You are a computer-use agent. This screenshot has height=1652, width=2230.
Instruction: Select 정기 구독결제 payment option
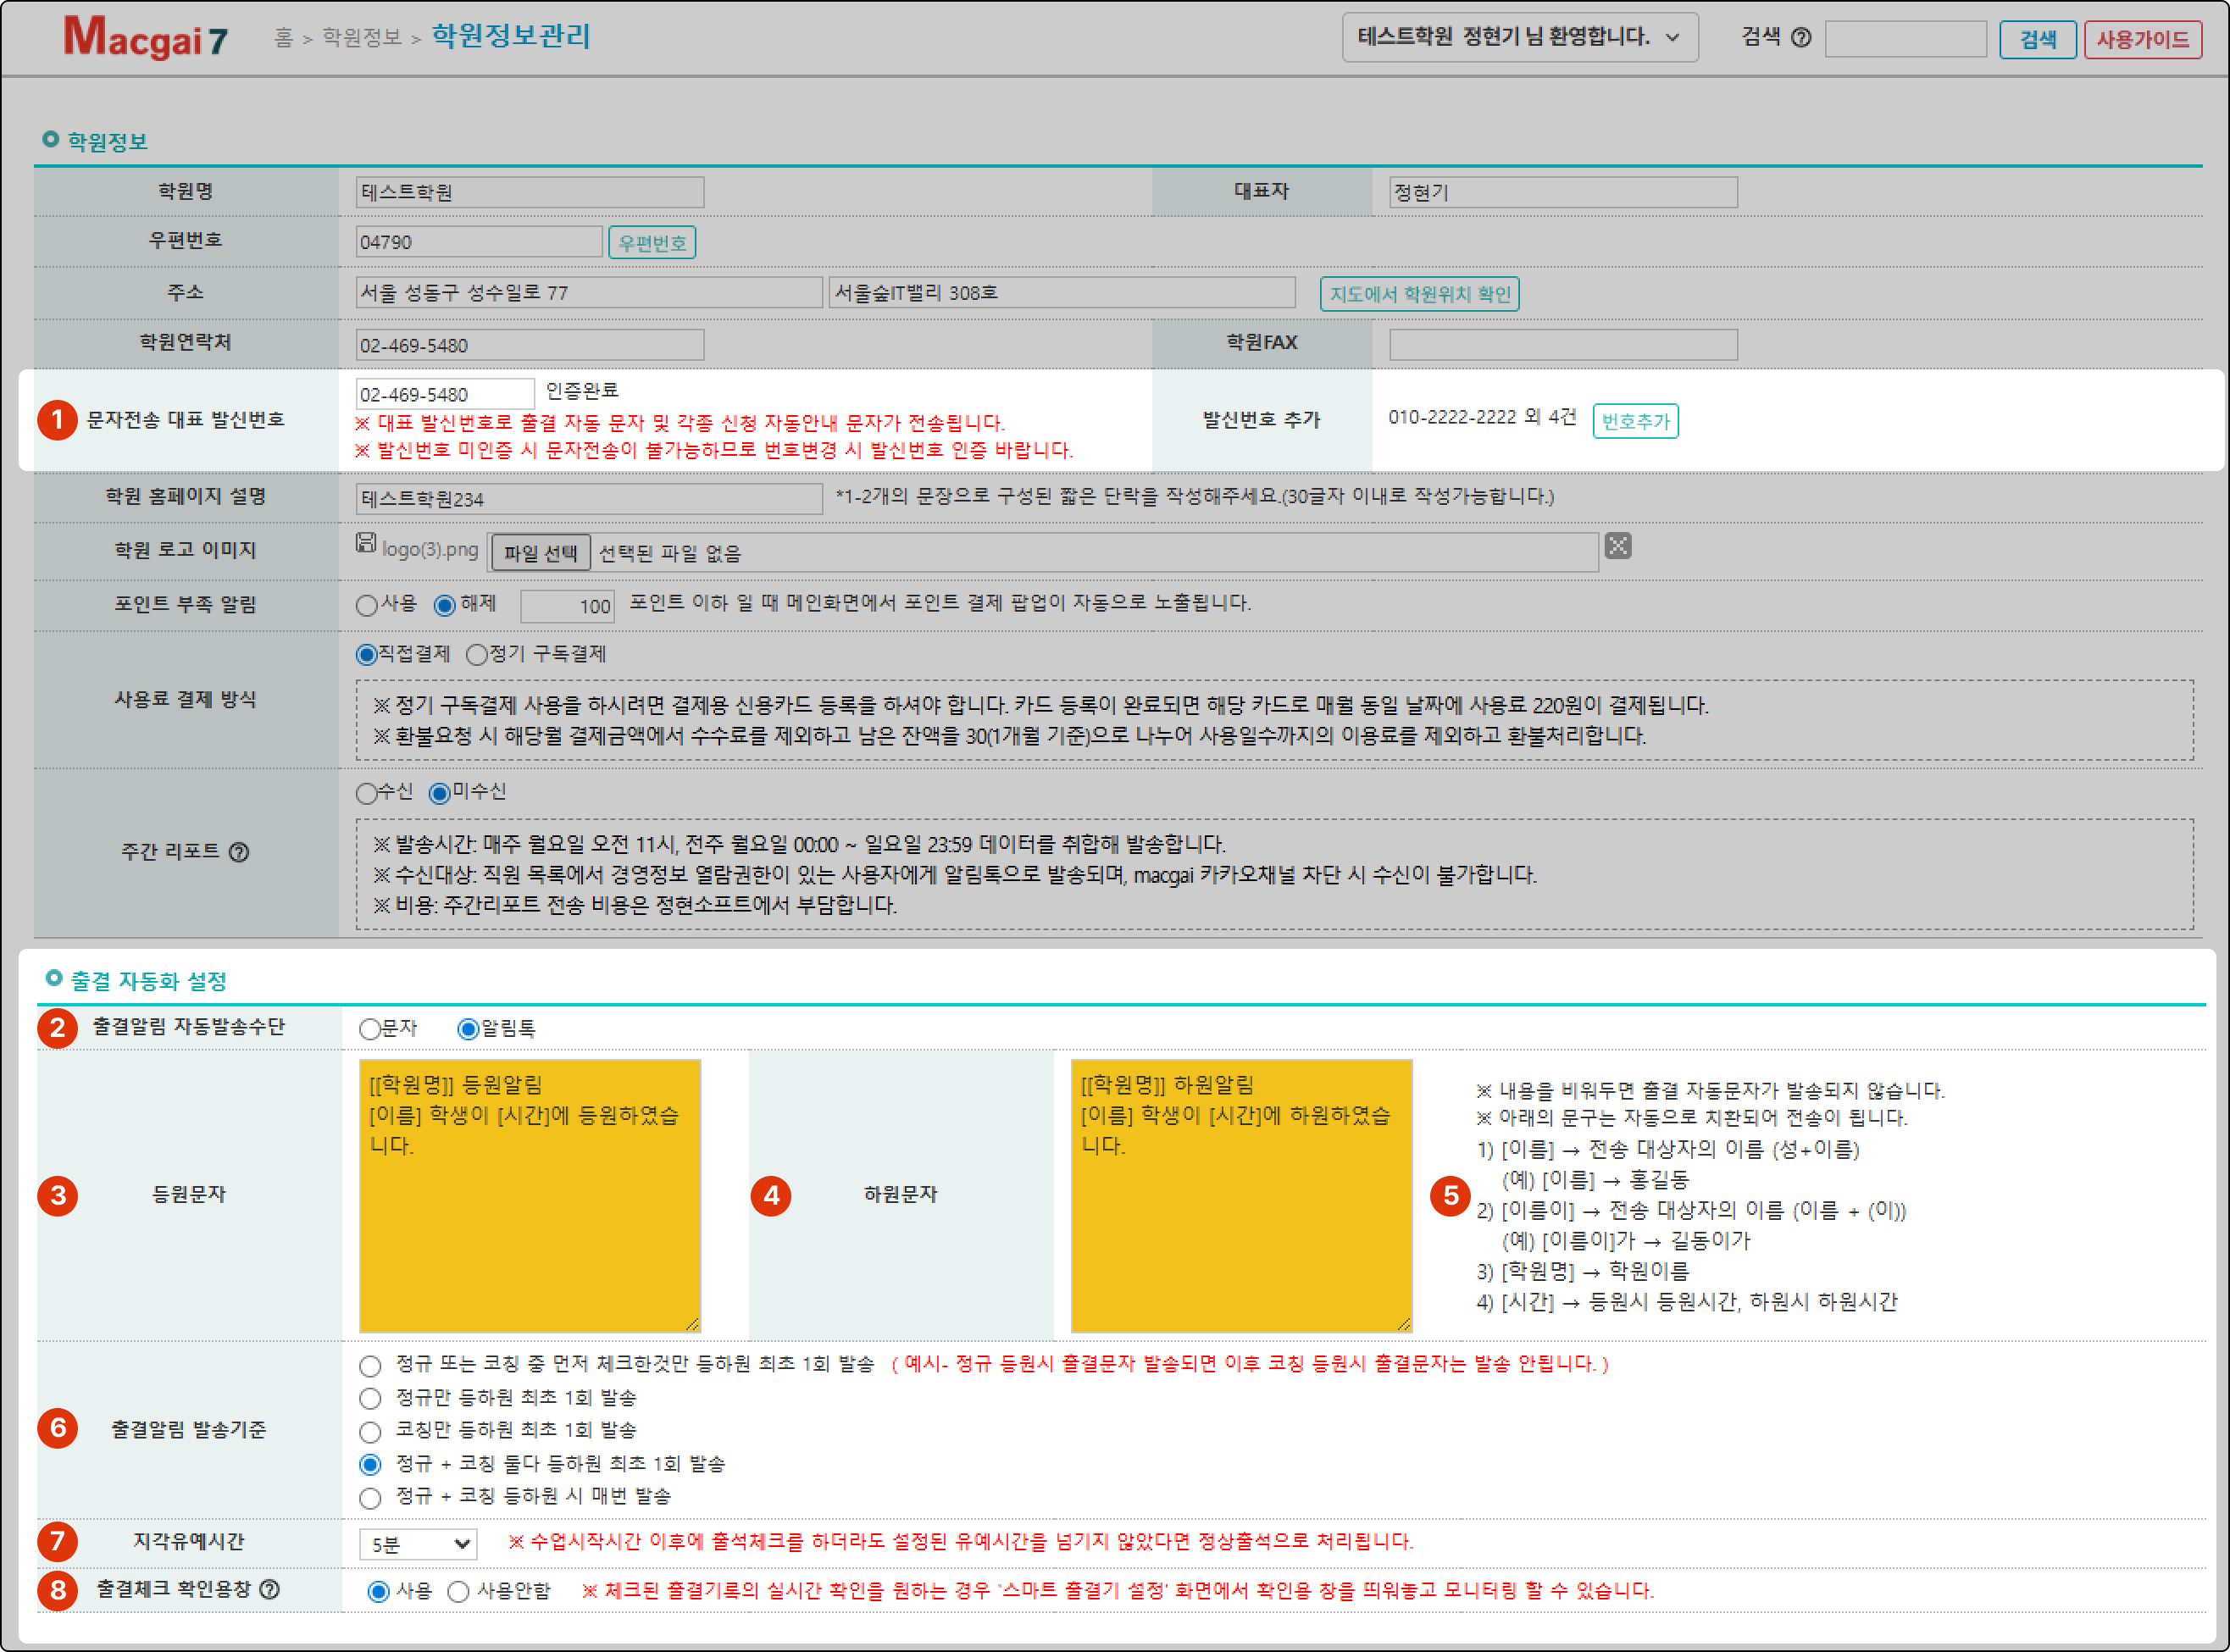(x=477, y=654)
